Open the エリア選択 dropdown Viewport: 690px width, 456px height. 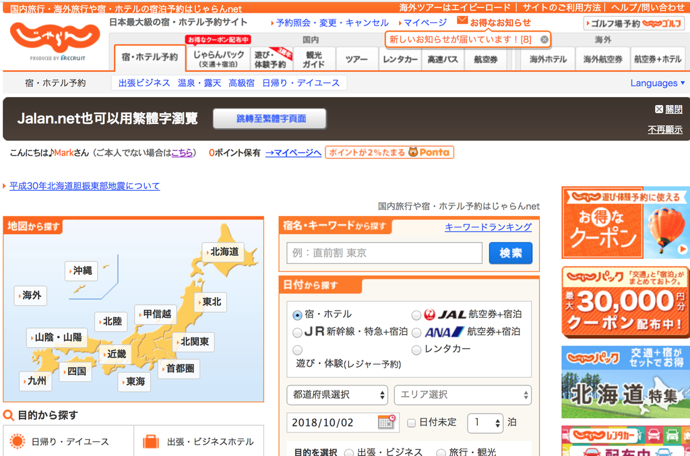pyautogui.click(x=463, y=395)
